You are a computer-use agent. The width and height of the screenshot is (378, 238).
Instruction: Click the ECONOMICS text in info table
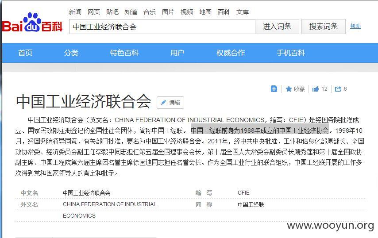pyautogui.click(x=79, y=215)
